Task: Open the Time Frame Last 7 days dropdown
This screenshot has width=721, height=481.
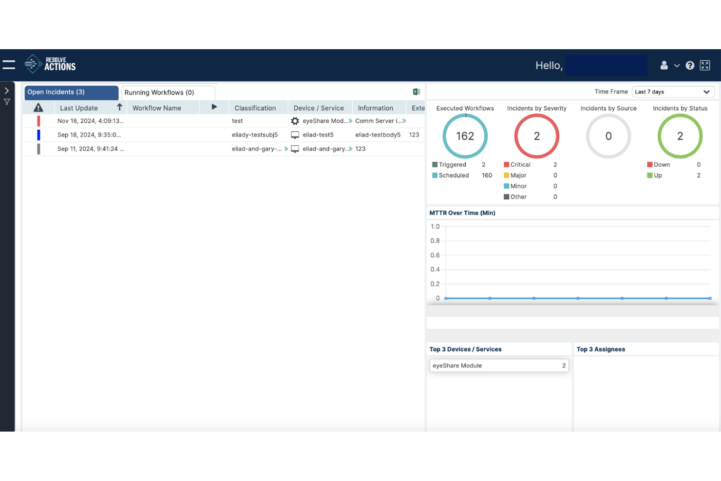Action: (x=673, y=92)
